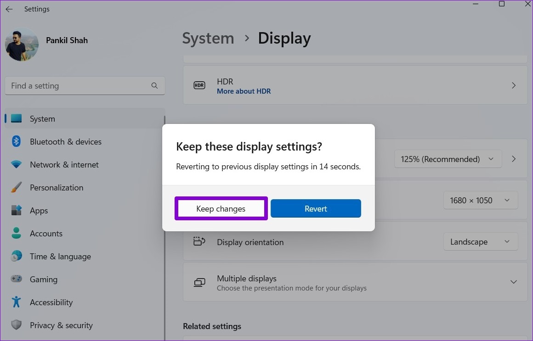Click the Personalization paintbrush icon
Screen dimensions: 533x341
17,188
